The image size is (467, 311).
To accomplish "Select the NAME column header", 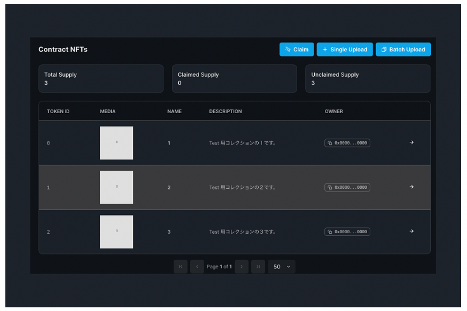I will coord(174,111).
